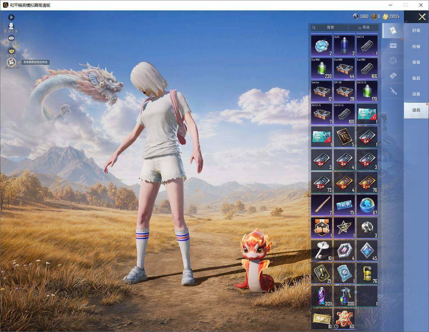Image resolution: width=429 pixels, height=332 pixels.
Task: Expand the collapsed side arrow button
Action: click(11, 17)
